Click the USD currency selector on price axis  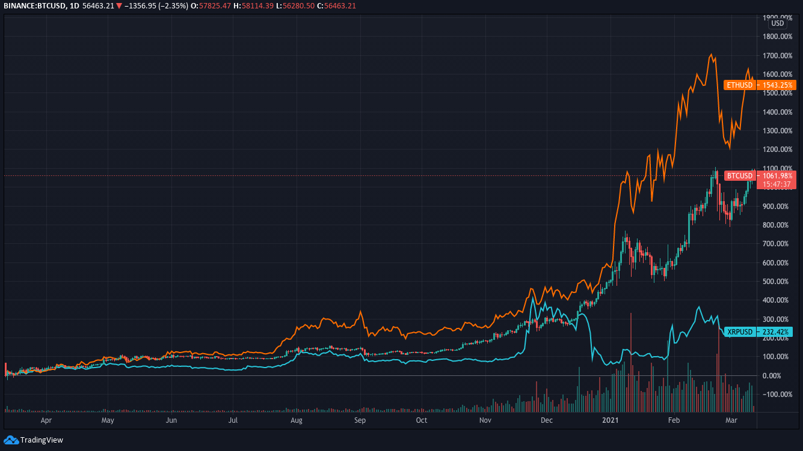(778, 23)
